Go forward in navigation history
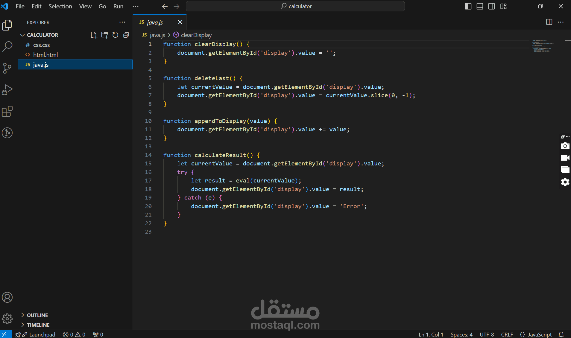The height and width of the screenshot is (338, 571). coord(177,6)
